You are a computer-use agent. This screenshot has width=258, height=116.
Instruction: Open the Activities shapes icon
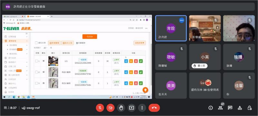click(240, 108)
